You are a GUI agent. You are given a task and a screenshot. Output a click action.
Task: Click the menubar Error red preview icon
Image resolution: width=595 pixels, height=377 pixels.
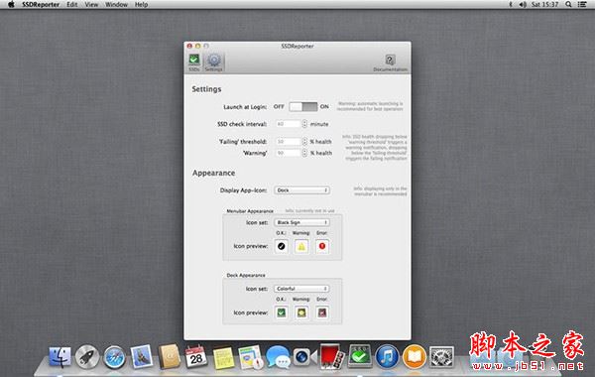coord(321,246)
